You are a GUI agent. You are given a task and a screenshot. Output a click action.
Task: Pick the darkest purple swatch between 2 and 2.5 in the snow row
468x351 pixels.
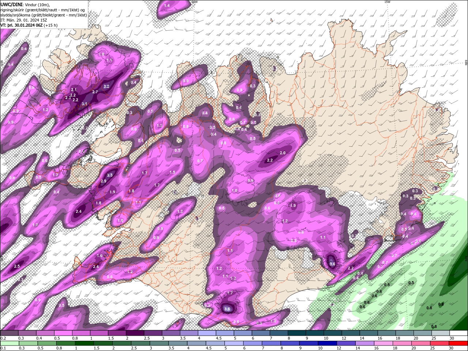point(135,333)
